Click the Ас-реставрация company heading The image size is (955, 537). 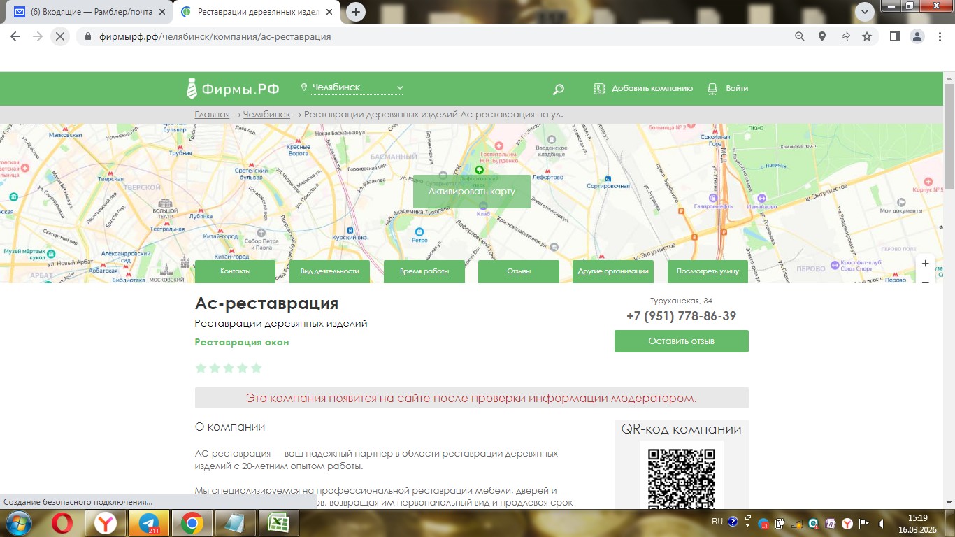click(x=266, y=303)
